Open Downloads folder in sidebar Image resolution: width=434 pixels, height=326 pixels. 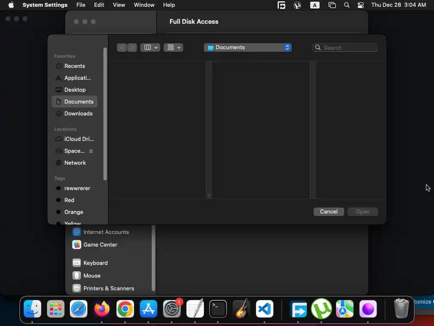pyautogui.click(x=74, y=113)
